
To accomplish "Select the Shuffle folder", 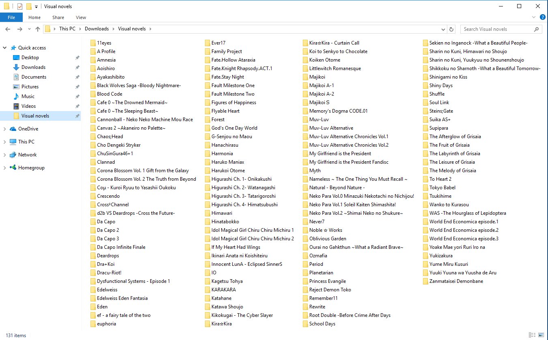I will pos(434,94).
